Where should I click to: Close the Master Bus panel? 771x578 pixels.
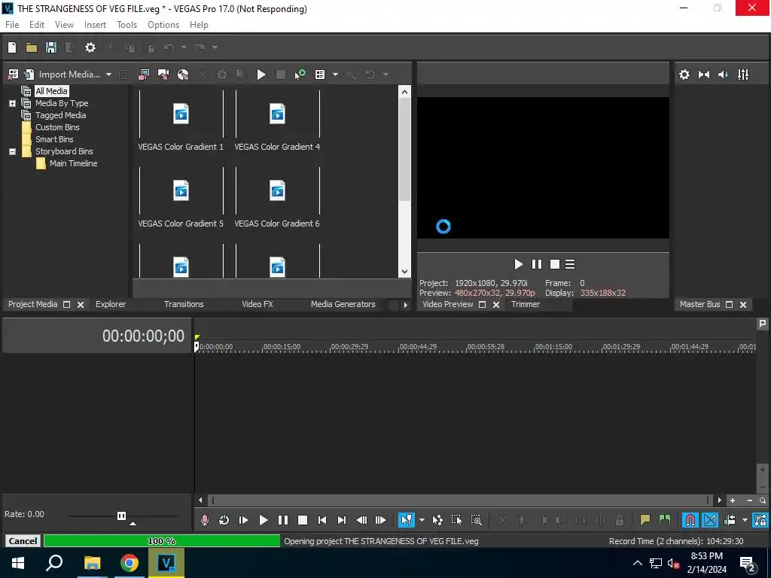(x=743, y=305)
